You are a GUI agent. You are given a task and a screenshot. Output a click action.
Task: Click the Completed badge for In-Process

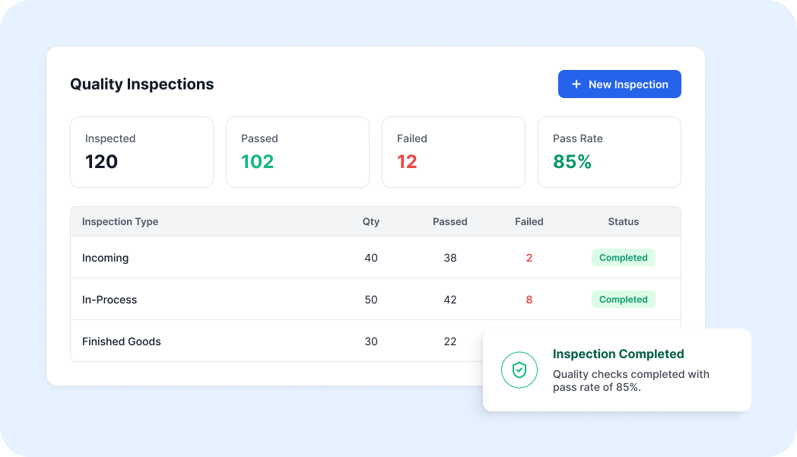(x=623, y=300)
